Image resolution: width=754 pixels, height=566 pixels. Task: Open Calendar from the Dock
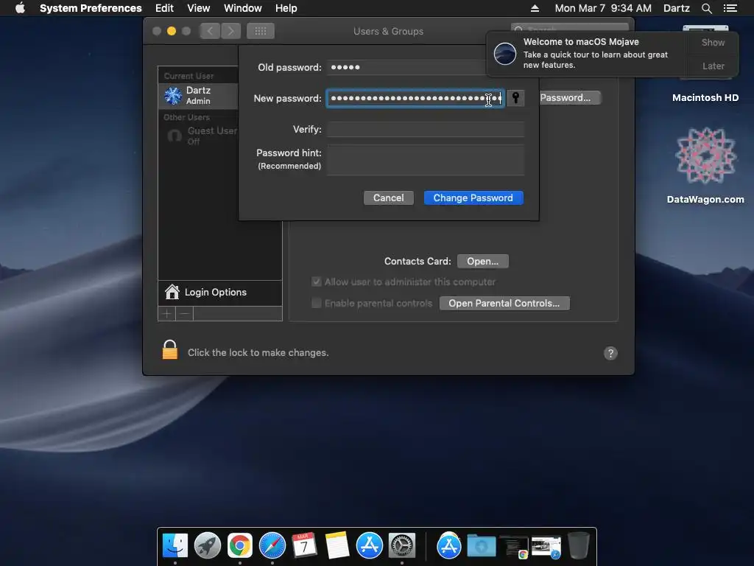pos(304,546)
